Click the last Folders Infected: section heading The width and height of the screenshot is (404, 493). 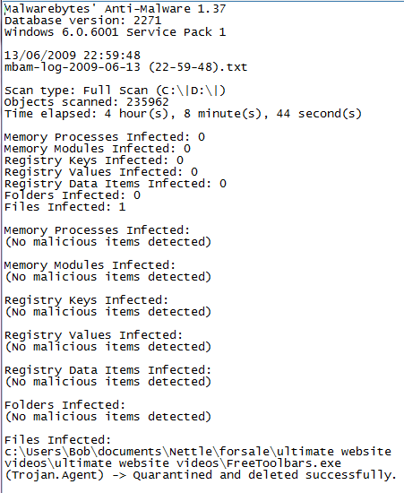tap(65, 405)
